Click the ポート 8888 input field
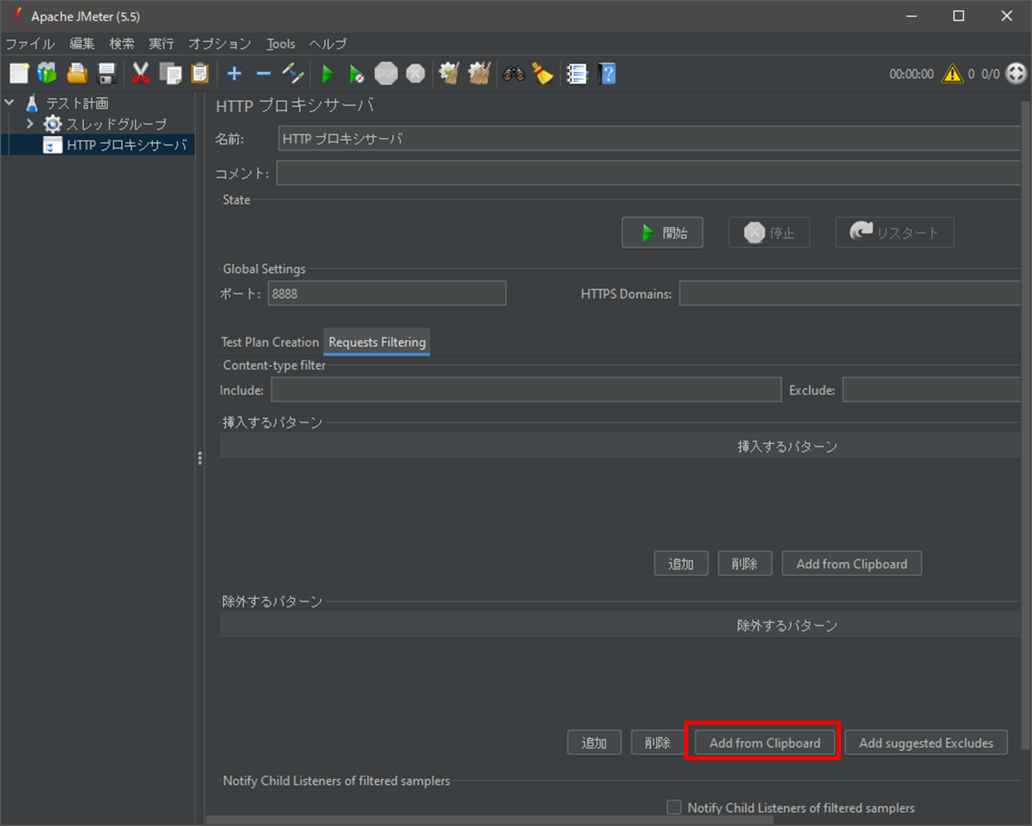The width and height of the screenshot is (1032, 826). [387, 293]
